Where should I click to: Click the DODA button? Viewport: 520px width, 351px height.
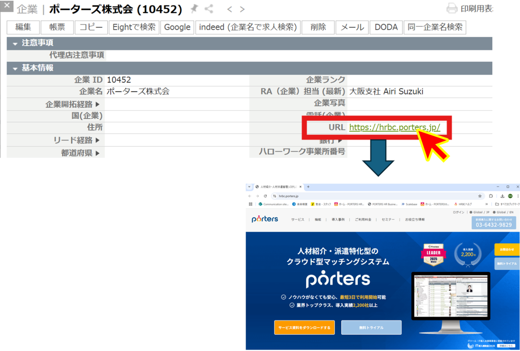pyautogui.click(x=386, y=27)
